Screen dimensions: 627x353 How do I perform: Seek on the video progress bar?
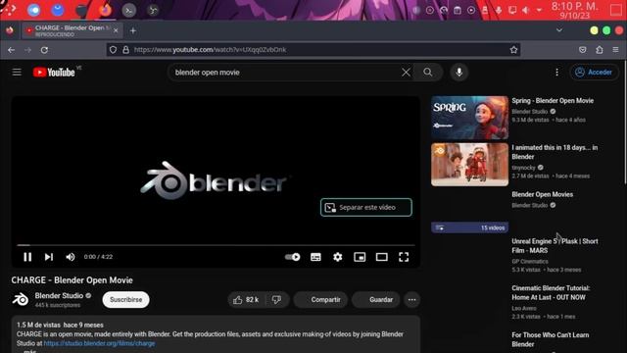(x=216, y=244)
